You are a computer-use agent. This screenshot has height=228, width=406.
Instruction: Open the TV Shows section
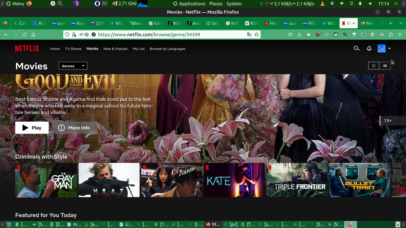[x=73, y=49]
